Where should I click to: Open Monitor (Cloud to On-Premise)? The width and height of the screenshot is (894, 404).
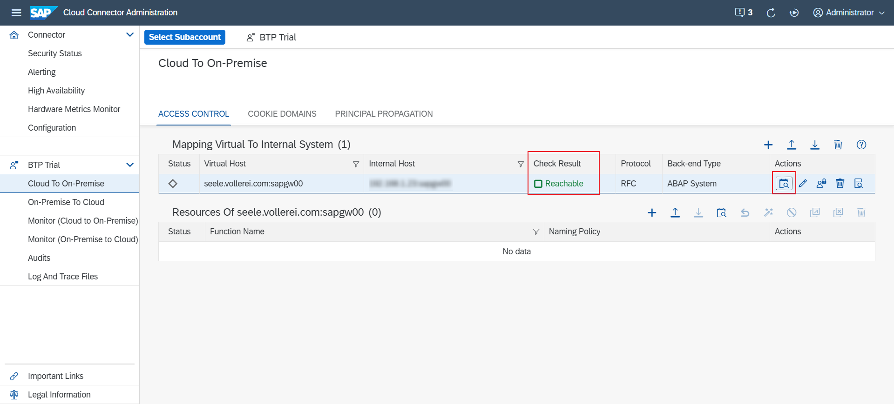point(83,221)
